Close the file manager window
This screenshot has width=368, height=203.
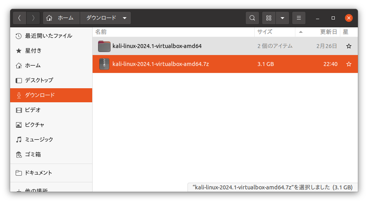349,18
